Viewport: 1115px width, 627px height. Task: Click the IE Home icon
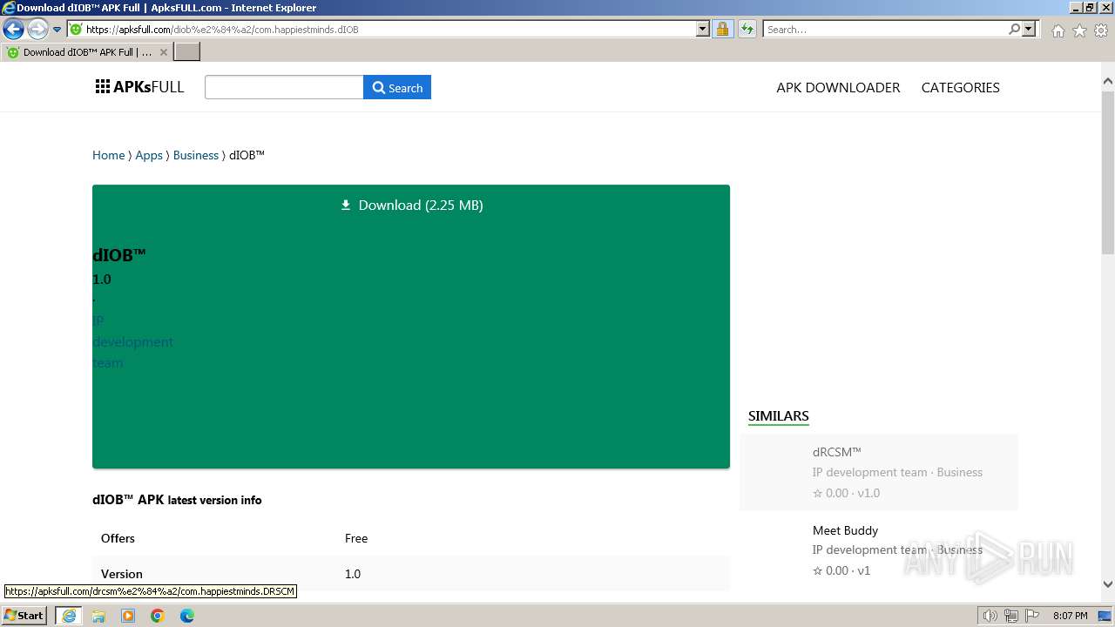point(1058,30)
